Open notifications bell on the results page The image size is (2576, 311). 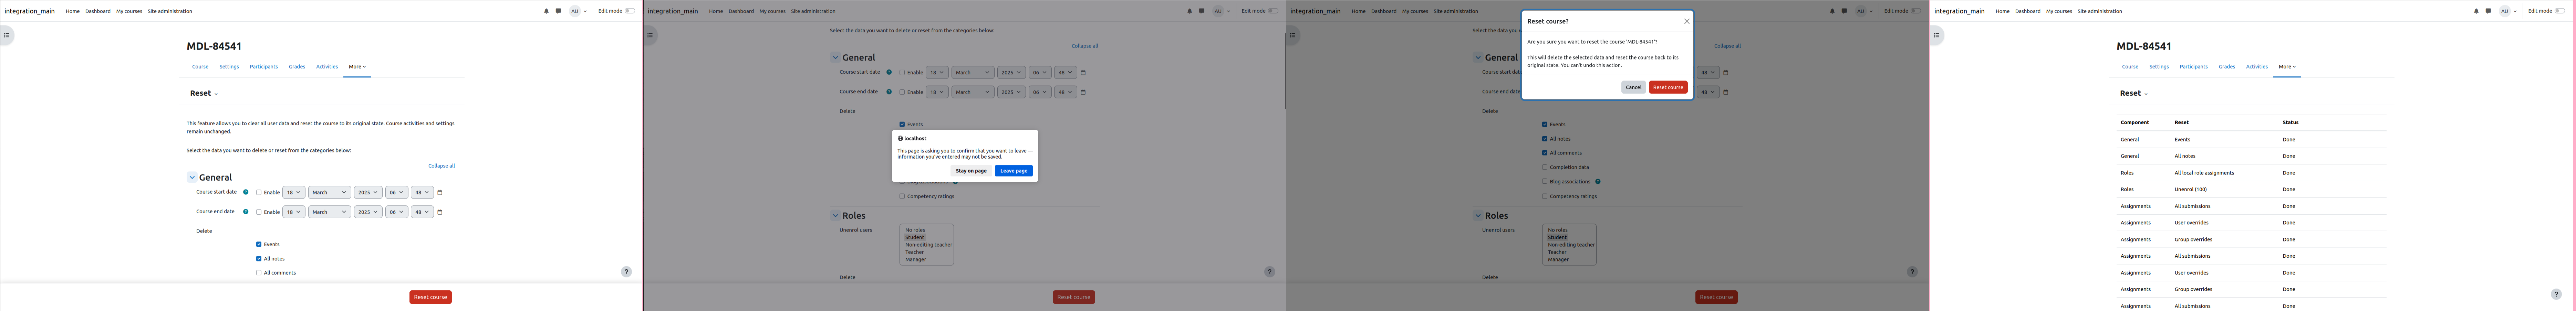click(x=2476, y=11)
